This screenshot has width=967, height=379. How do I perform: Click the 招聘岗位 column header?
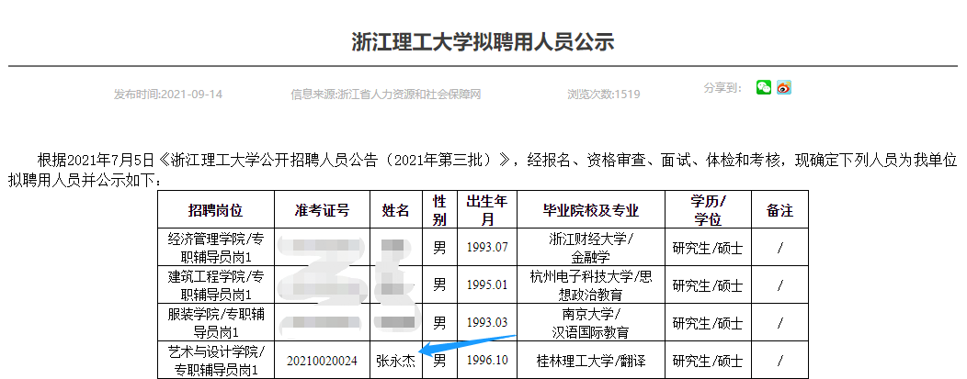(215, 210)
